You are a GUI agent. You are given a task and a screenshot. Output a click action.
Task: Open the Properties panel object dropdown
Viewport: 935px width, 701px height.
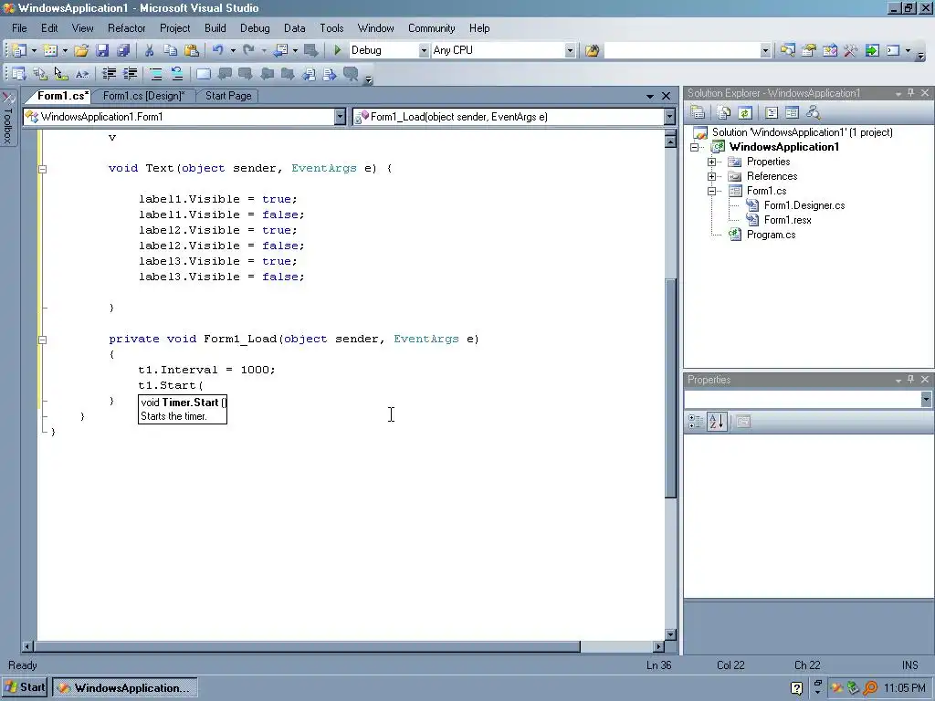click(x=926, y=400)
